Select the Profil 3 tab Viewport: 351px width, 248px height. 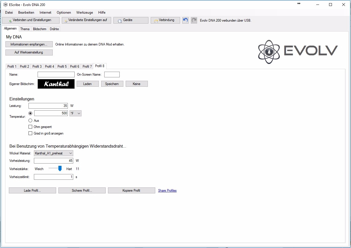37,67
